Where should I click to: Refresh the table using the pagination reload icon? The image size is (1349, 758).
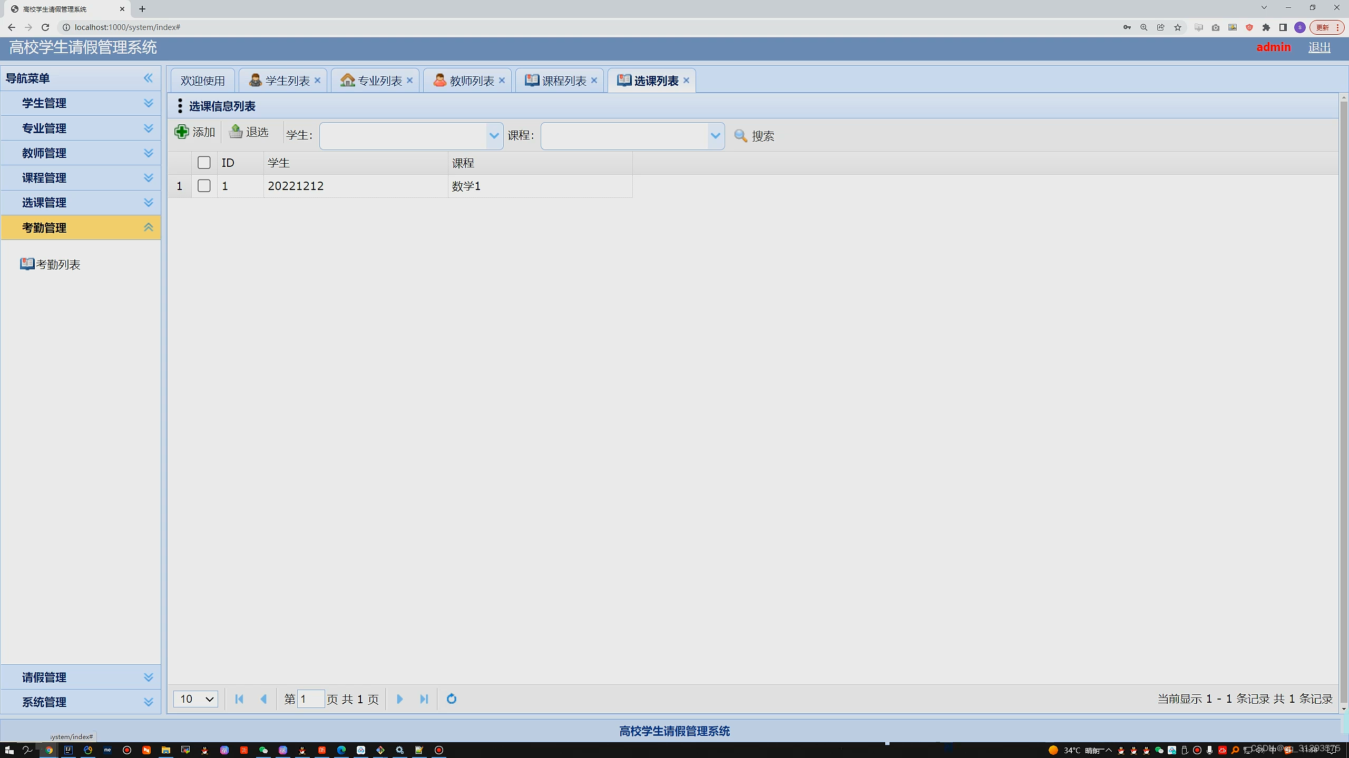452,699
